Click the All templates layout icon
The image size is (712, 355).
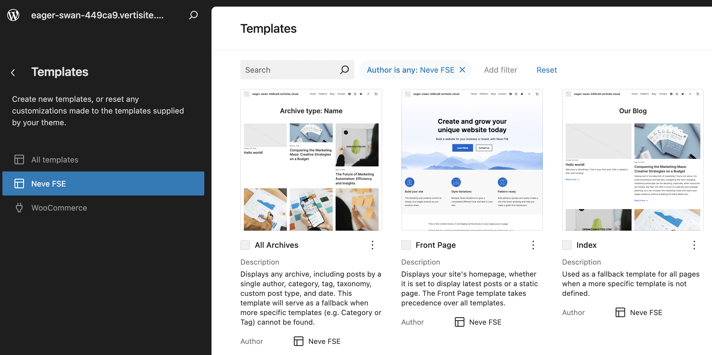coord(19,159)
